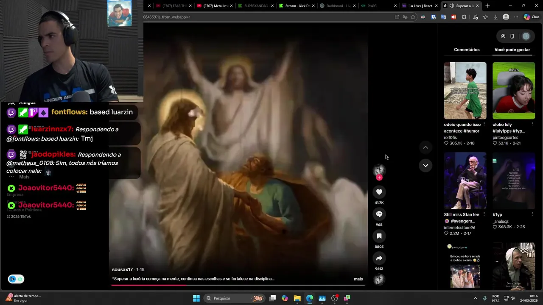This screenshot has height=305, width=543.
Task: Open the sousax17 profile link
Action: 122,269
